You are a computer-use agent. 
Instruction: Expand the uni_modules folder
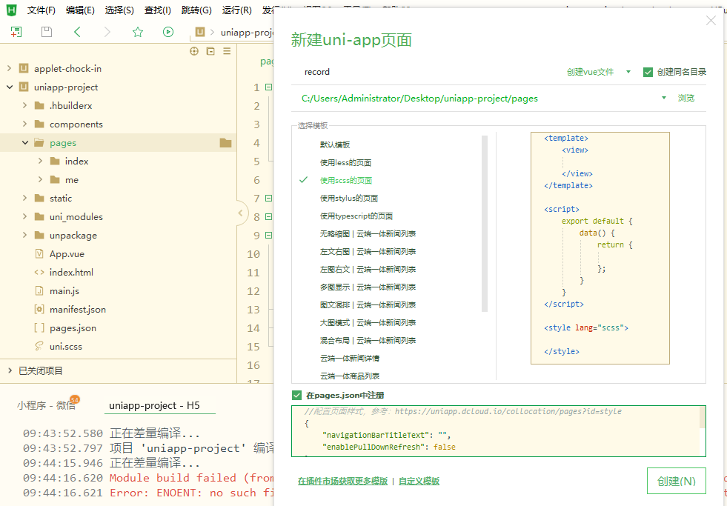coord(24,217)
